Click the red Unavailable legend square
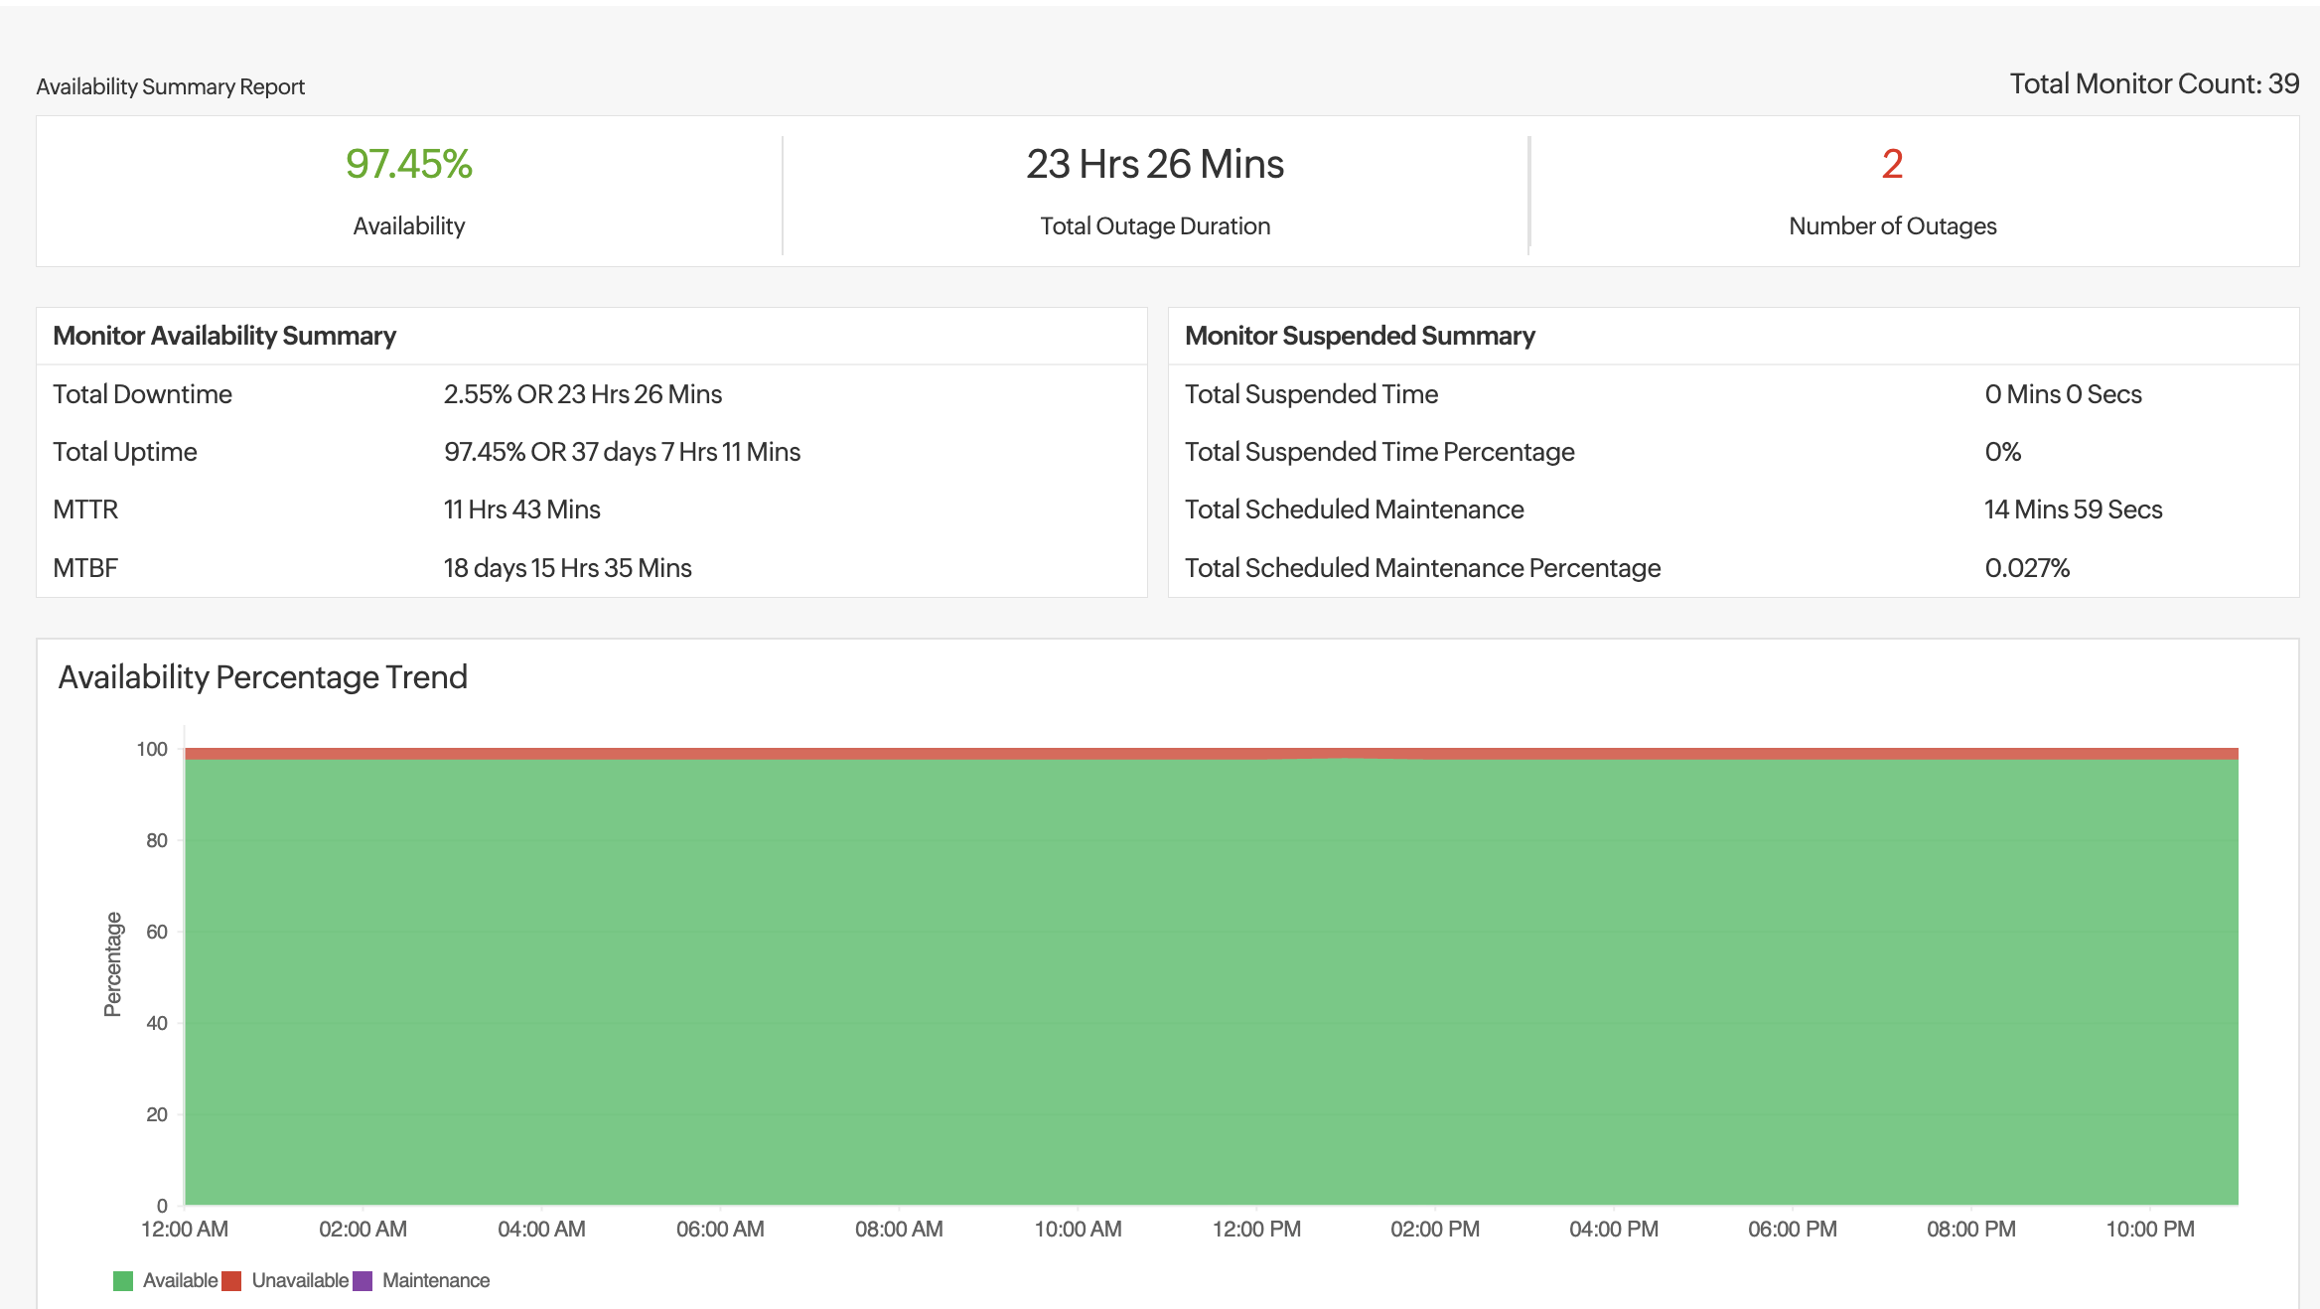This screenshot has height=1309, width=2320. click(x=231, y=1281)
